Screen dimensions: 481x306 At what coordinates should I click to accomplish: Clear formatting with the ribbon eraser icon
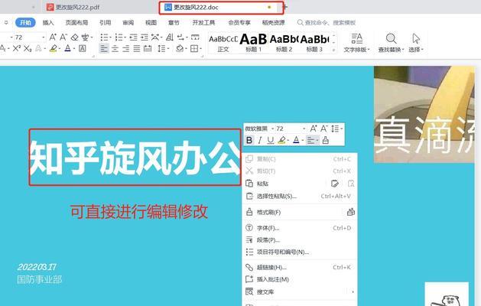(x=74, y=37)
